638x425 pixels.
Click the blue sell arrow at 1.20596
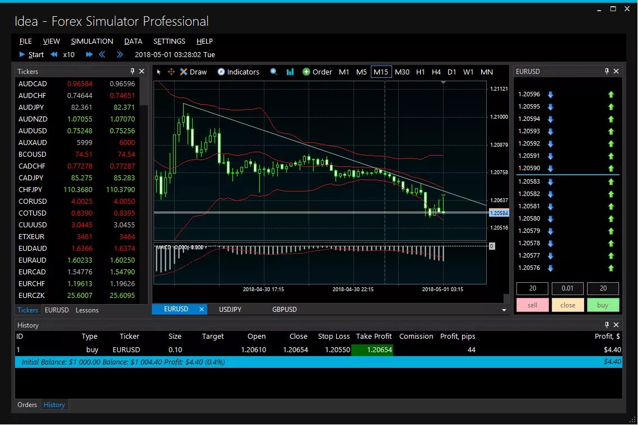551,95
